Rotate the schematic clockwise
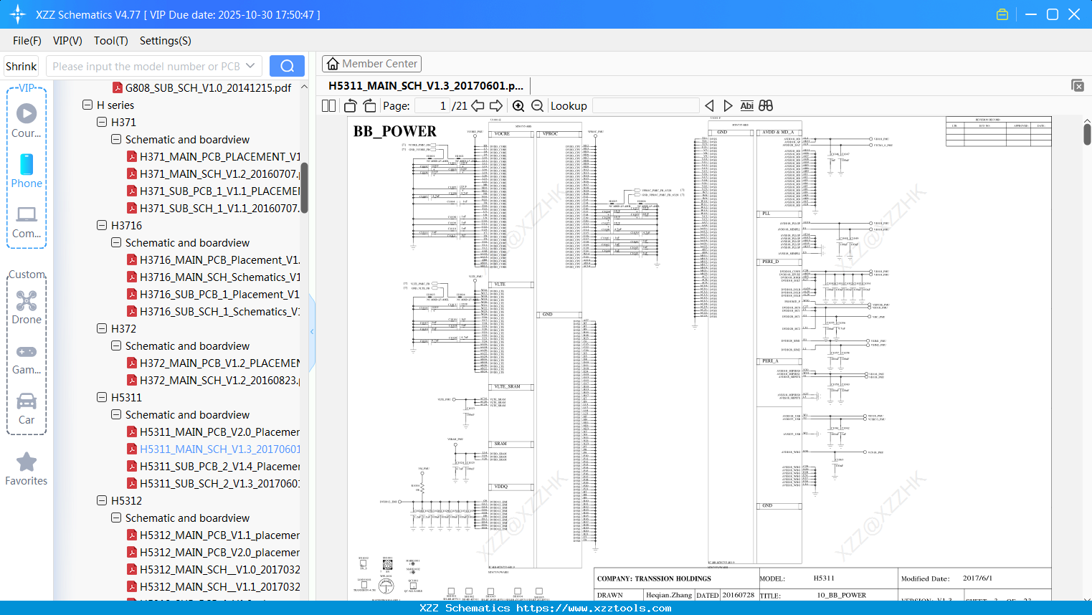This screenshot has height=615, width=1092. click(369, 105)
